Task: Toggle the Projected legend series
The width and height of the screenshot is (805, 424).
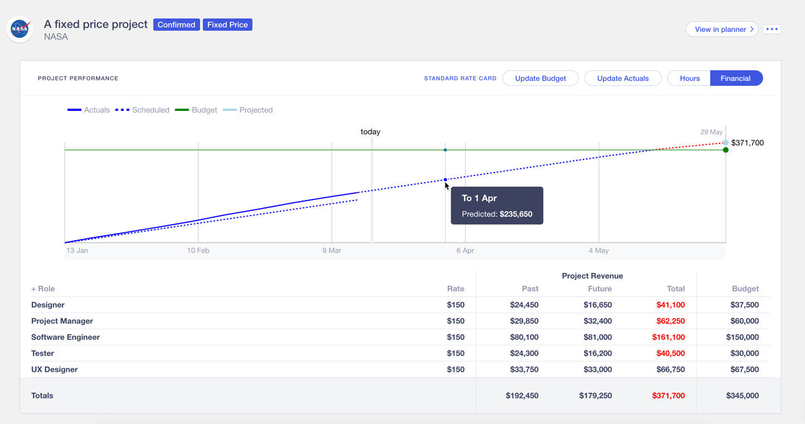Action: coord(248,110)
